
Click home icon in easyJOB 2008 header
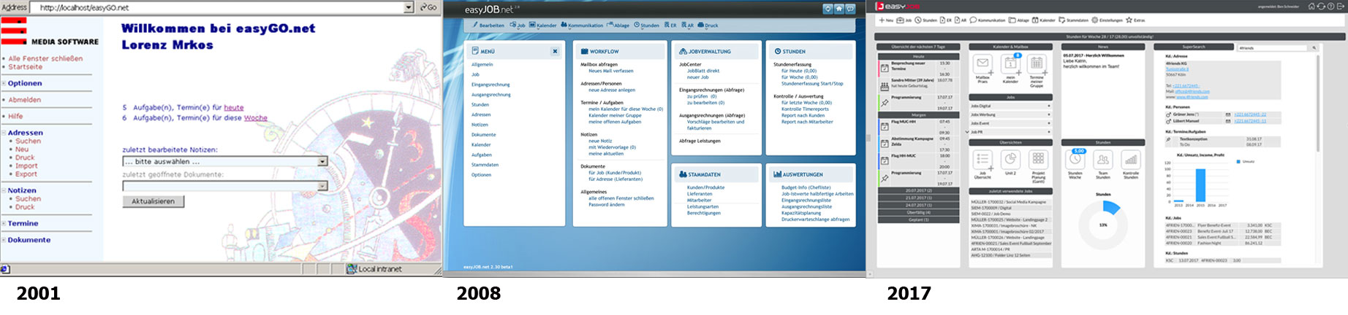[x=839, y=9]
